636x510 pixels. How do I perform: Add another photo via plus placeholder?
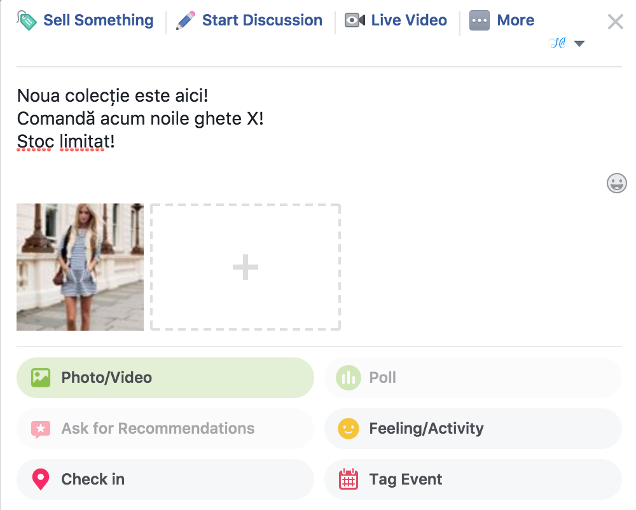tap(245, 267)
